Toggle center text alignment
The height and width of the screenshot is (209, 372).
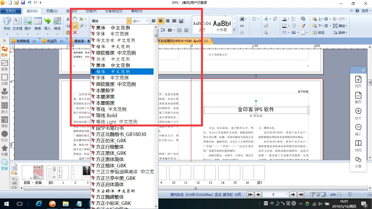click(x=161, y=21)
